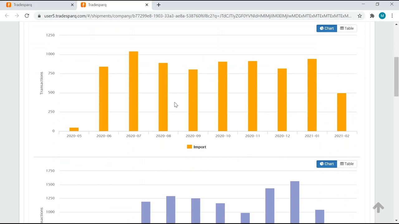
Task: Select Chart view for the Import graph
Action: 327,28
